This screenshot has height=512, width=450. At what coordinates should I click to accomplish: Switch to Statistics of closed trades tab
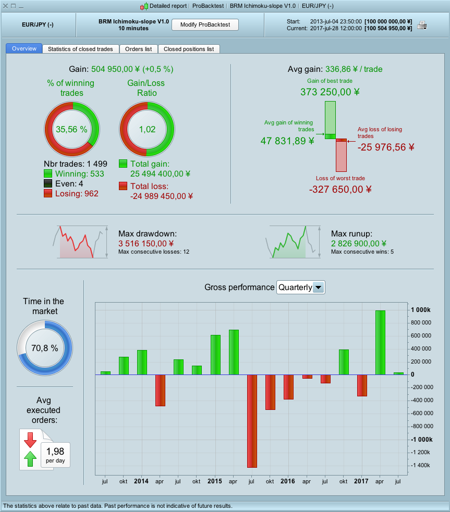tap(80, 49)
